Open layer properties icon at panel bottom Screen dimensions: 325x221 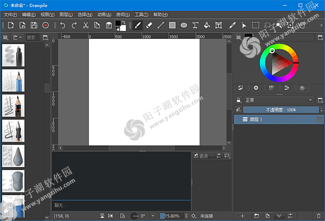[x=290, y=216]
